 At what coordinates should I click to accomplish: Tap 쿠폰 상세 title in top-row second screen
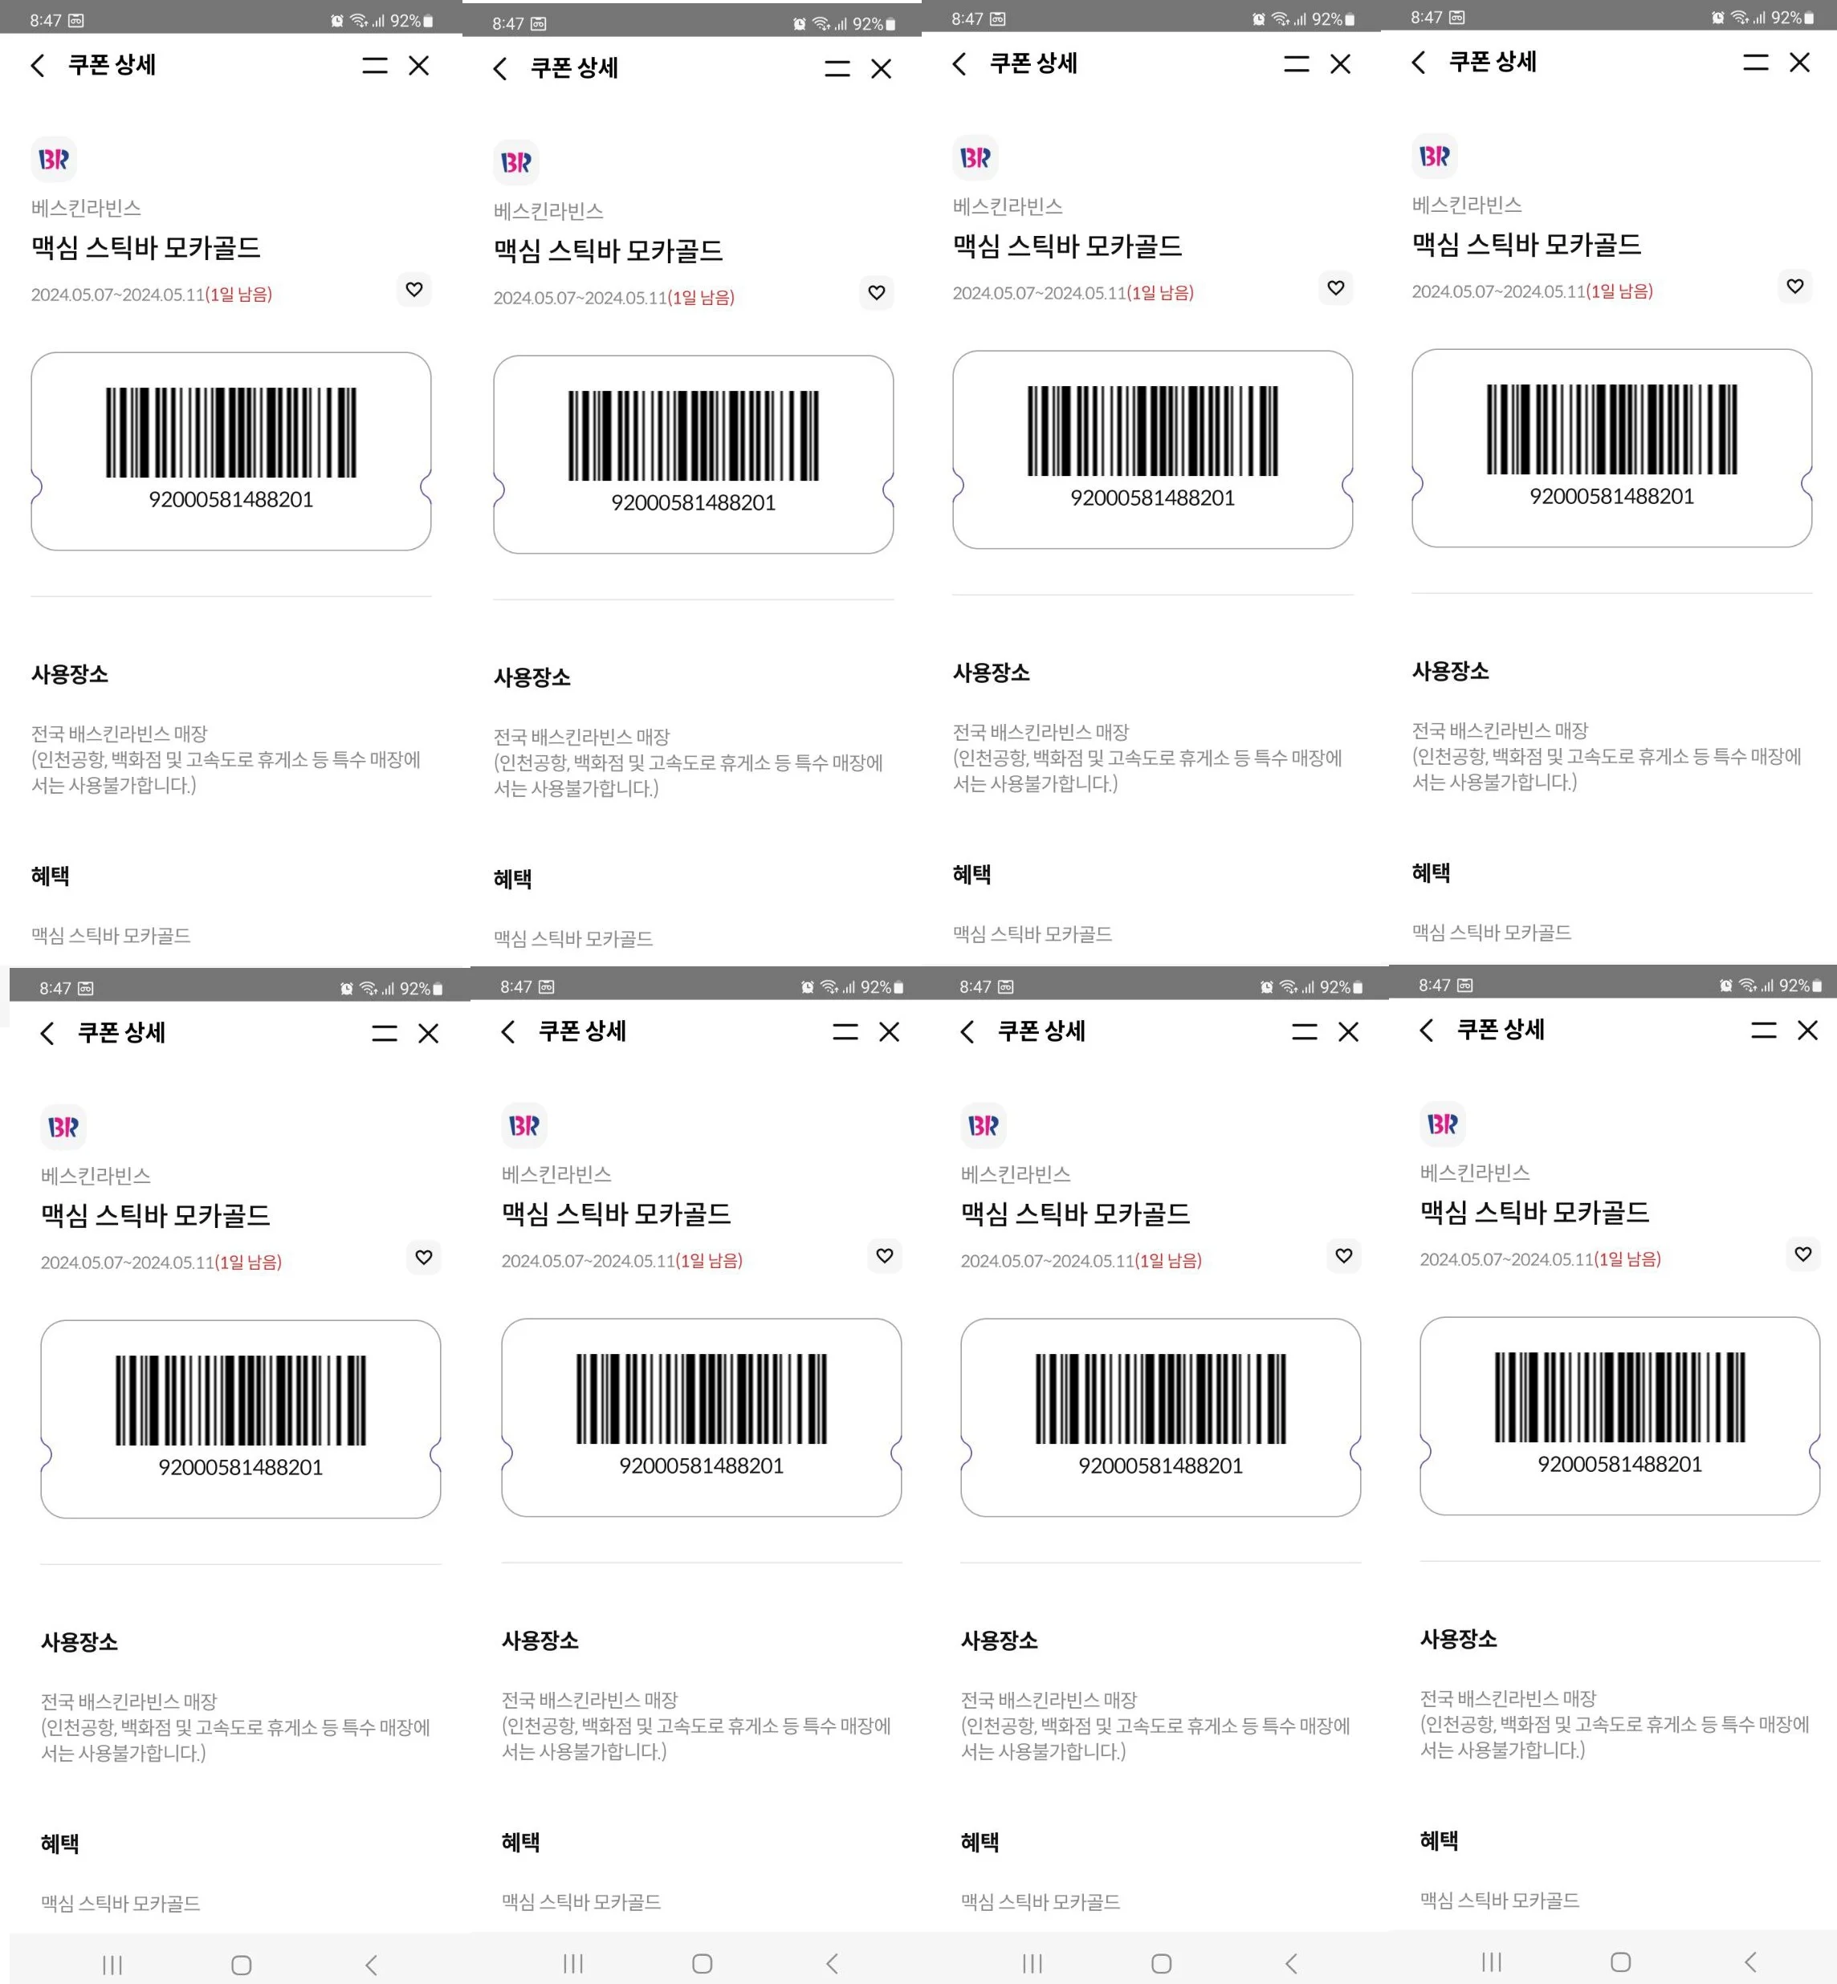(573, 67)
